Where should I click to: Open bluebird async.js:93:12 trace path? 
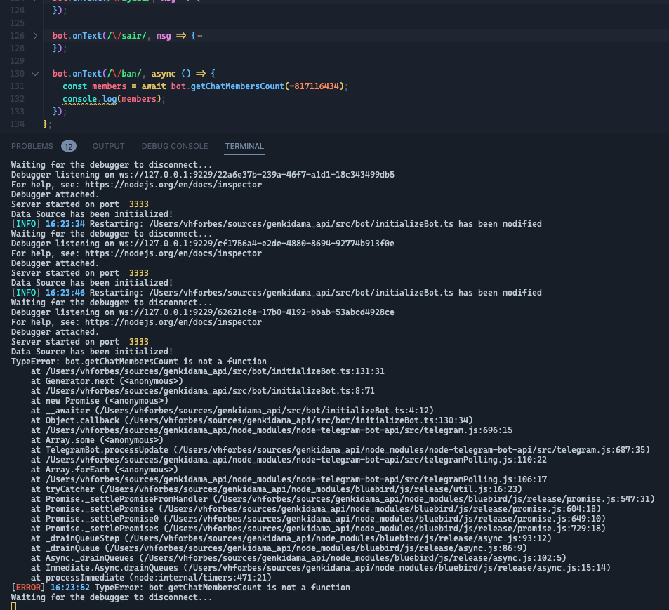pyautogui.click(x=338, y=538)
